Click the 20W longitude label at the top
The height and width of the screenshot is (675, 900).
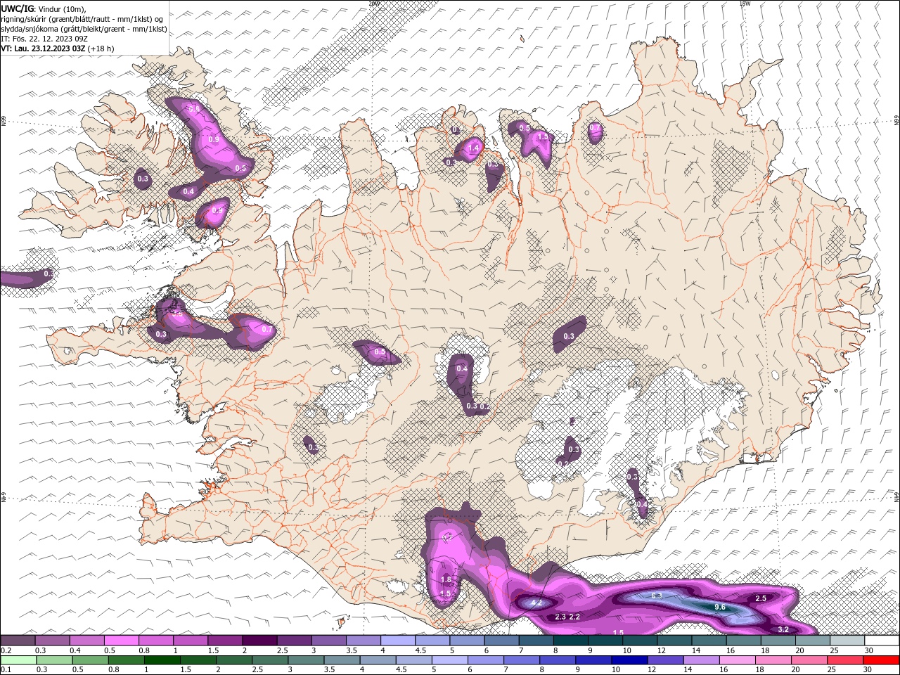[x=374, y=4]
